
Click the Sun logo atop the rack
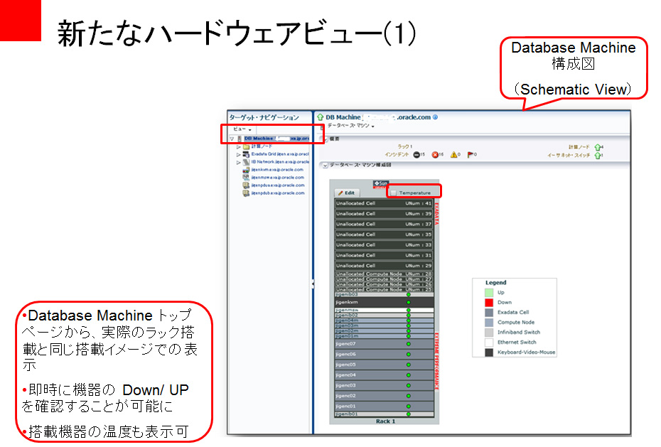pos(381,184)
